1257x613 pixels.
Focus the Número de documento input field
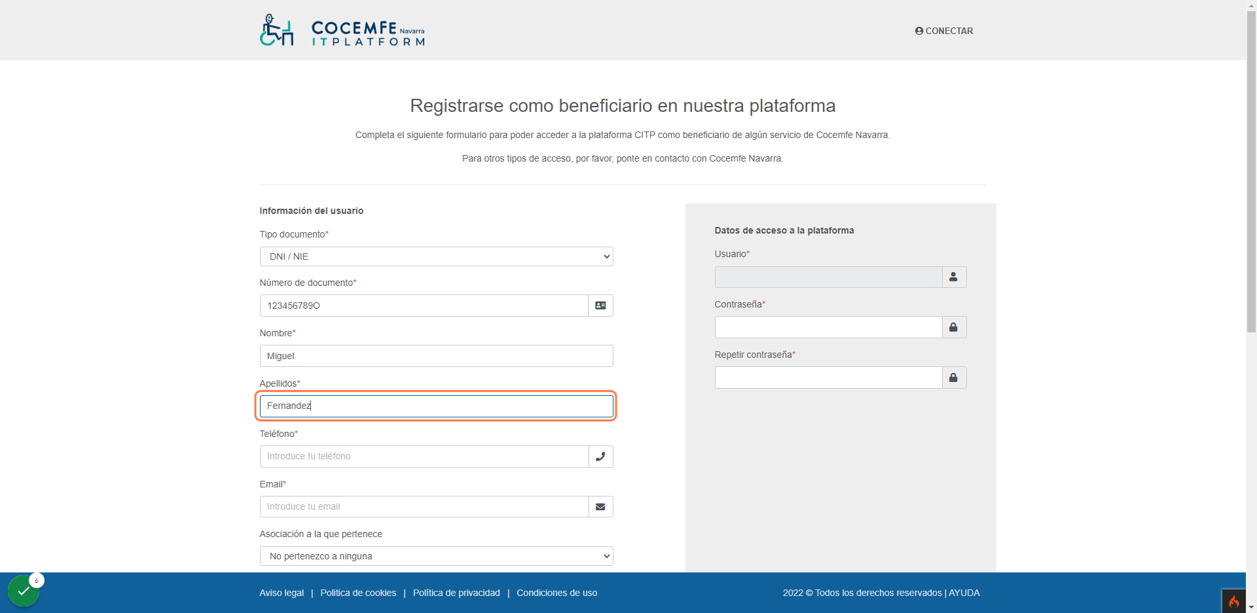coord(424,306)
